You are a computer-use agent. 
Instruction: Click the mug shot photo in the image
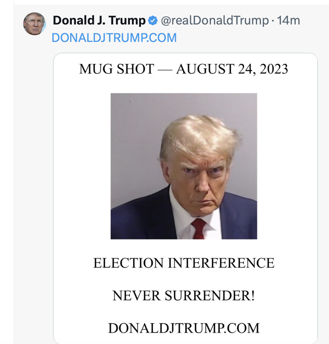coord(184,166)
